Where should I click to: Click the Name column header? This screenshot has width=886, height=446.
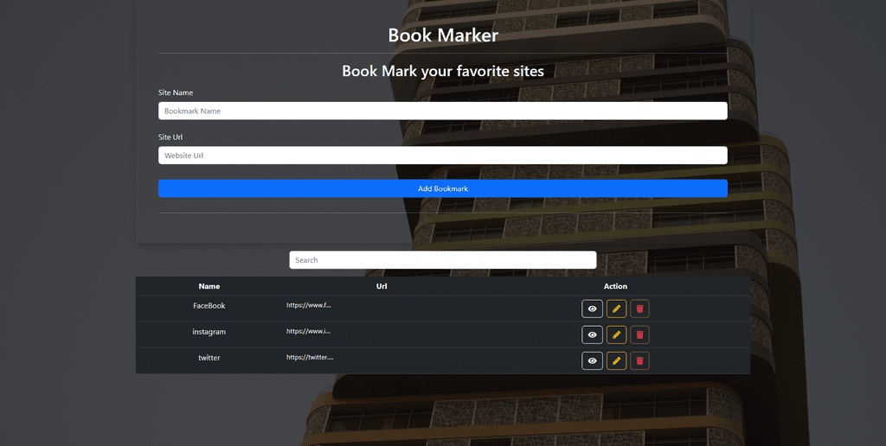(209, 286)
